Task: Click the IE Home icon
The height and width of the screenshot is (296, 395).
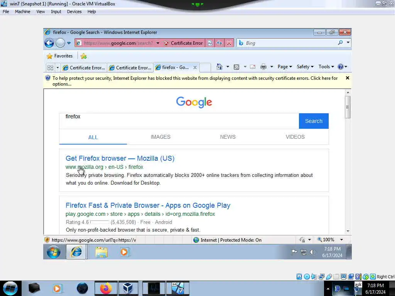Action: click(x=219, y=67)
